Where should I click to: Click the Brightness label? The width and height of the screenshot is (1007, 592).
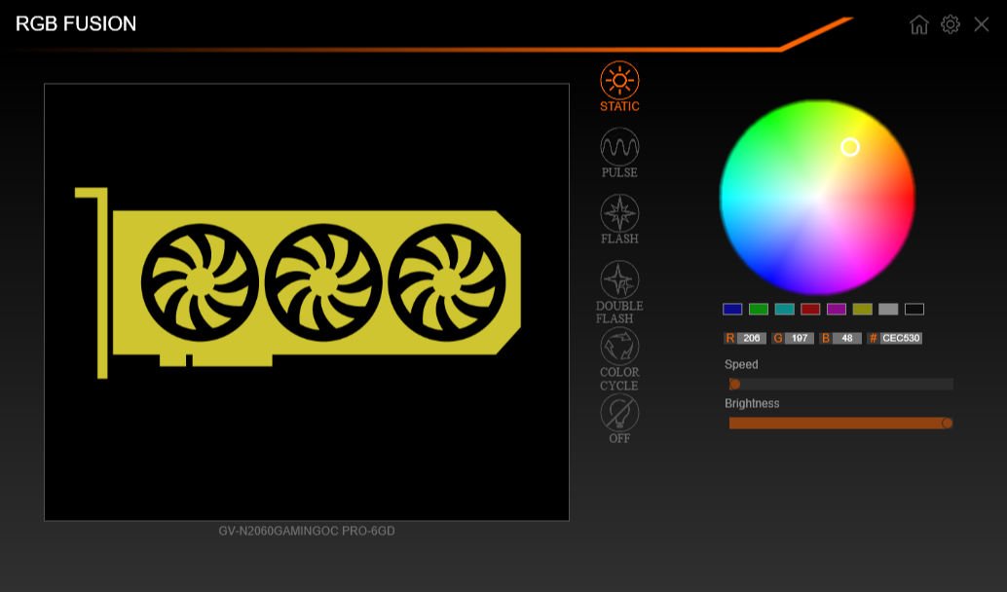click(752, 403)
